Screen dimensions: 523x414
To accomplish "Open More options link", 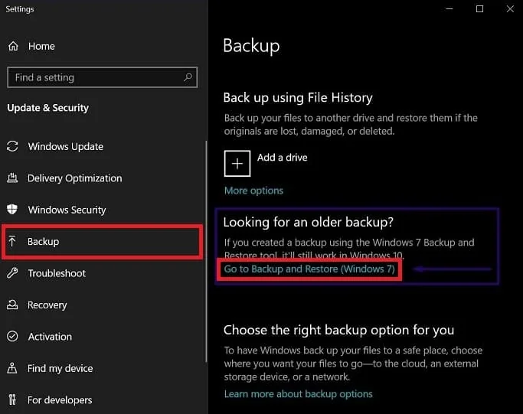I will 253,191.
